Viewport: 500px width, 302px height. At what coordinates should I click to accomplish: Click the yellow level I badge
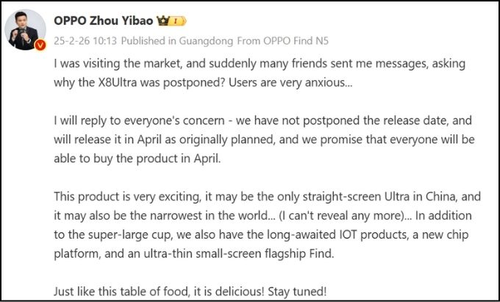[x=177, y=21]
